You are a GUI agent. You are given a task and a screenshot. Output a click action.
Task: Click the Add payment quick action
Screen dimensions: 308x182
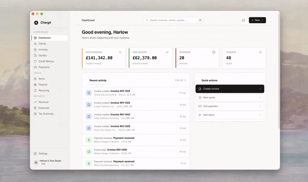click(x=230, y=106)
